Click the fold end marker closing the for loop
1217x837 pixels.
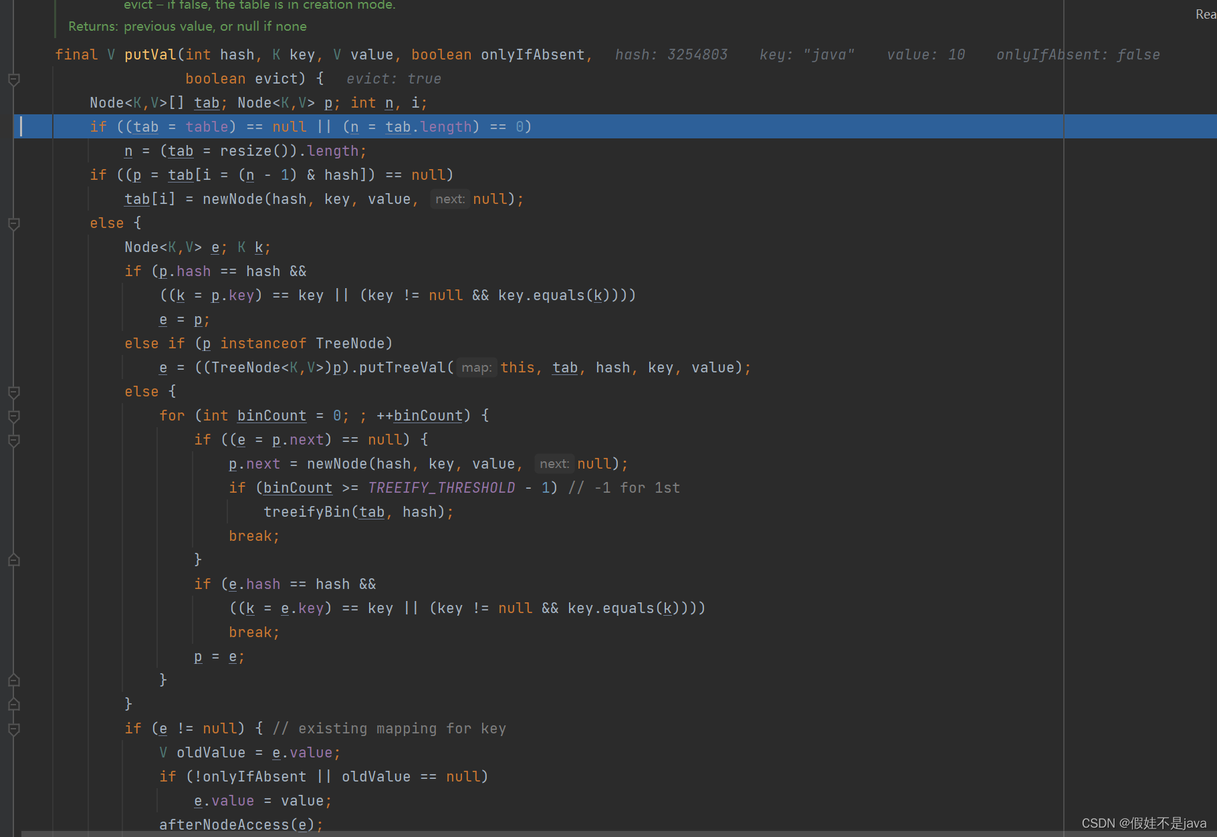coord(13,681)
